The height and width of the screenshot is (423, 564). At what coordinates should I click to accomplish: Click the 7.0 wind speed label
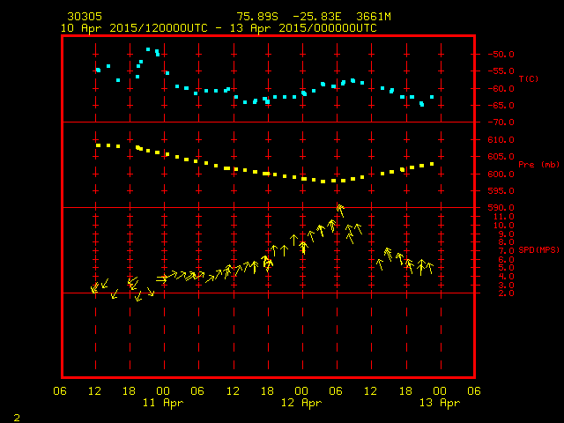(x=506, y=251)
